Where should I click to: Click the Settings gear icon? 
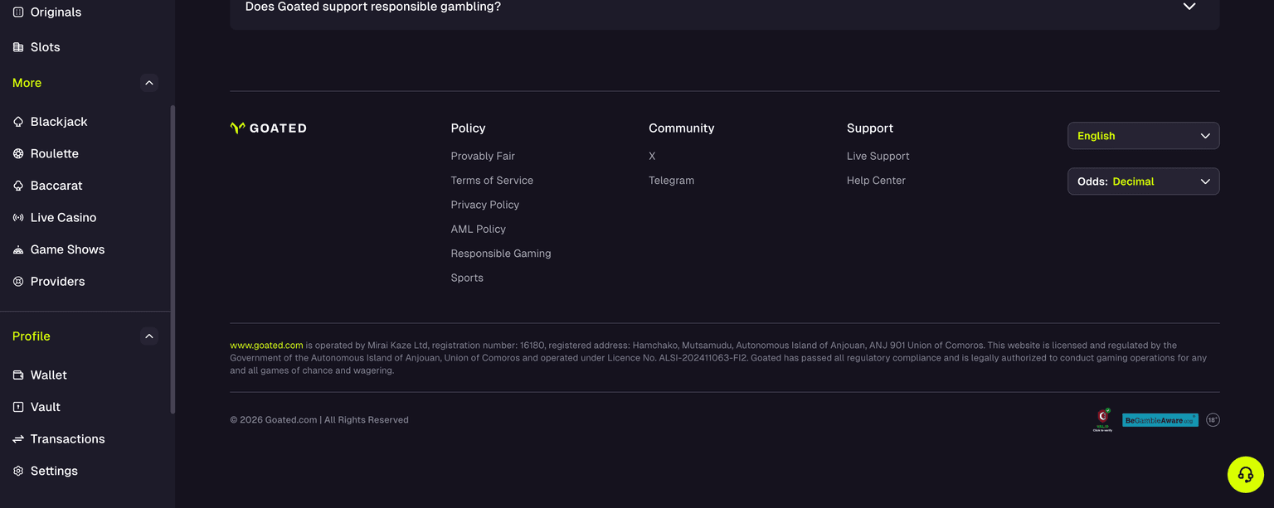coord(18,471)
